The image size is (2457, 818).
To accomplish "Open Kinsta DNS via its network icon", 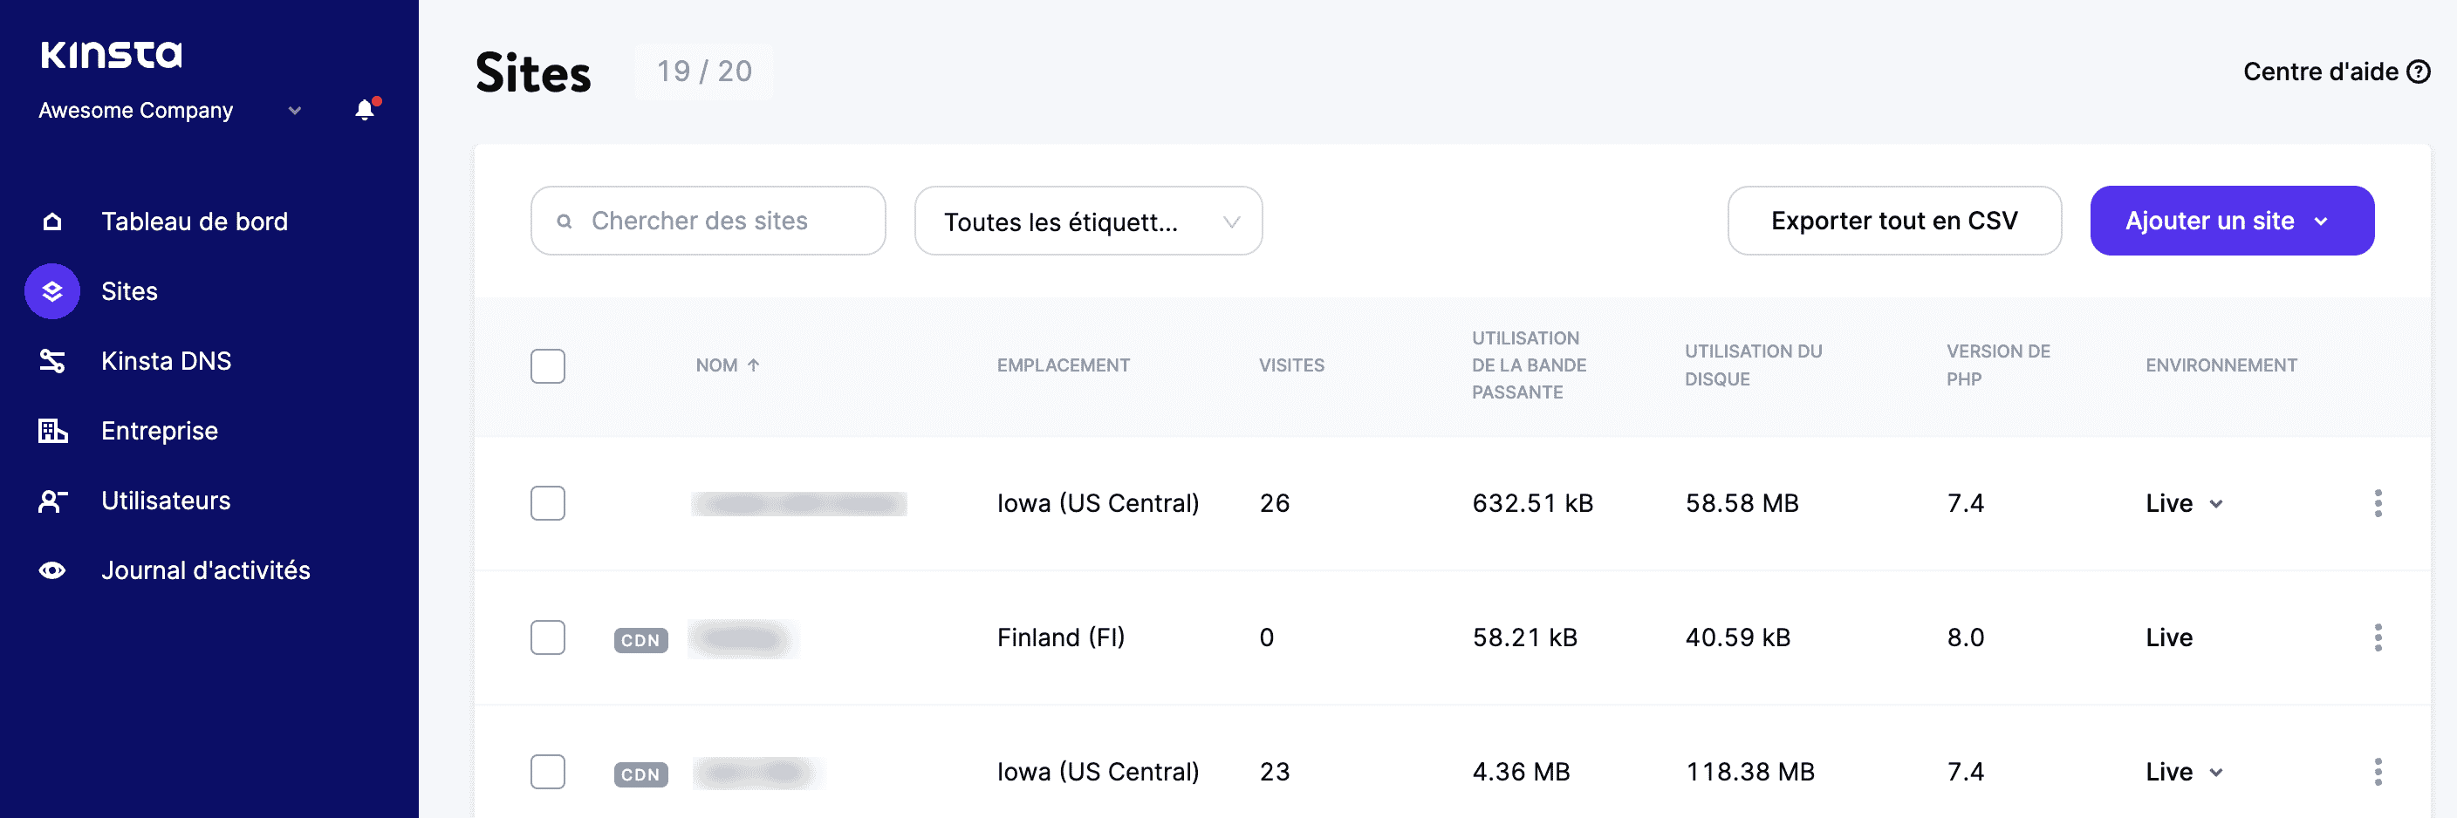I will 51,360.
